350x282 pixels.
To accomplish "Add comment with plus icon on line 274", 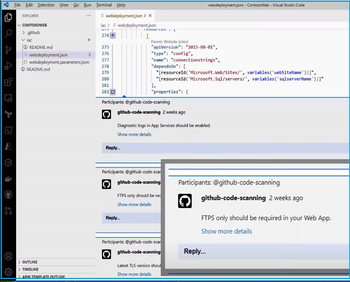I will point(113,35).
